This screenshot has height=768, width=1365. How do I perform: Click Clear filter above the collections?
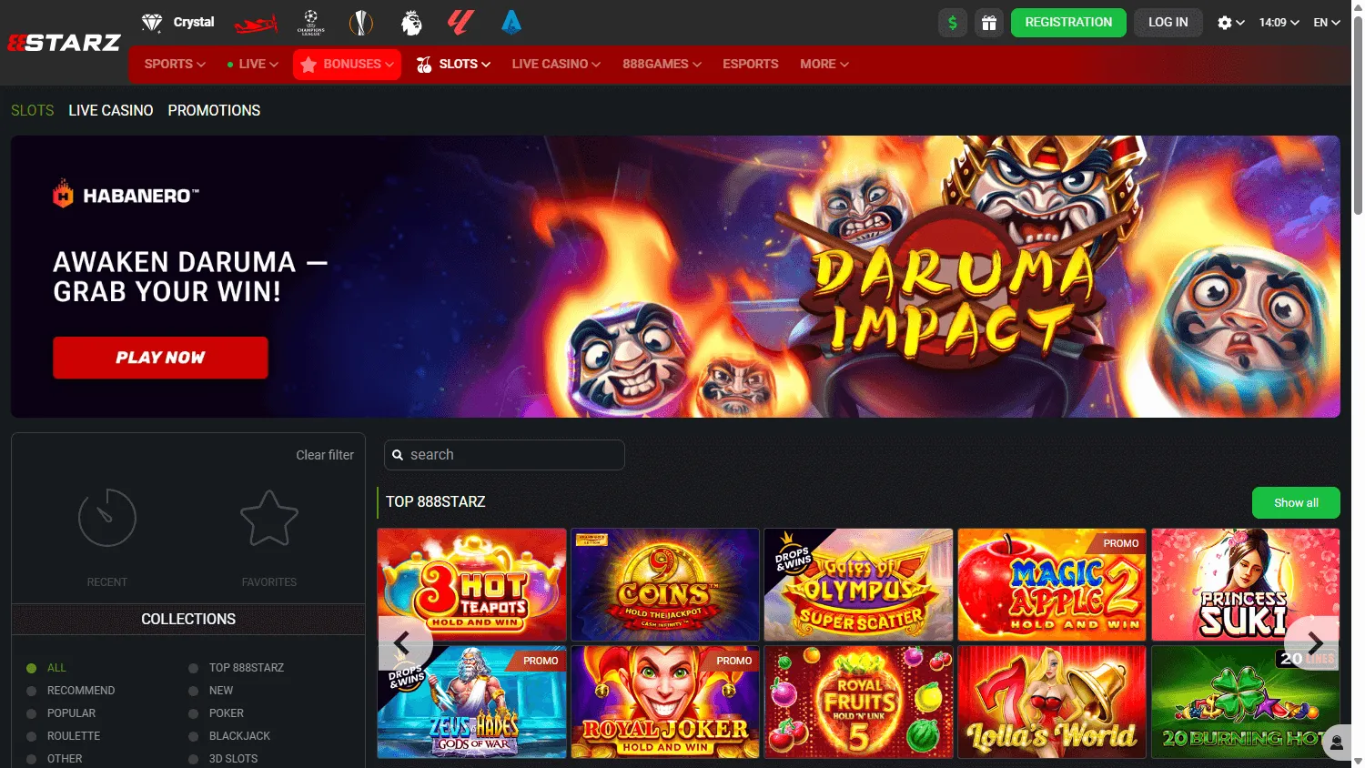(x=325, y=454)
